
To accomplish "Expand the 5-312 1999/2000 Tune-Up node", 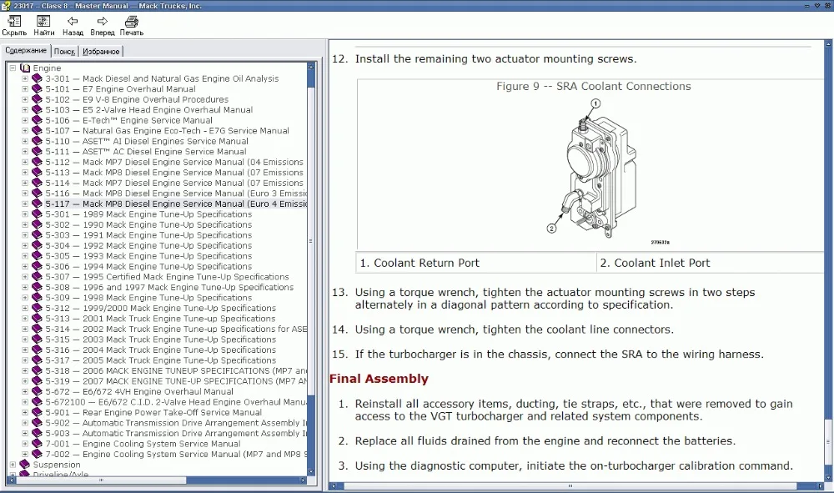I will coord(24,309).
